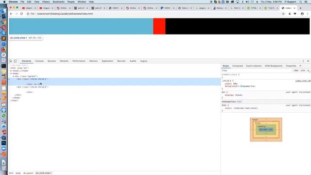Click the display: block declaration
Viewport: 311px width, 175px height.
click(233, 95)
